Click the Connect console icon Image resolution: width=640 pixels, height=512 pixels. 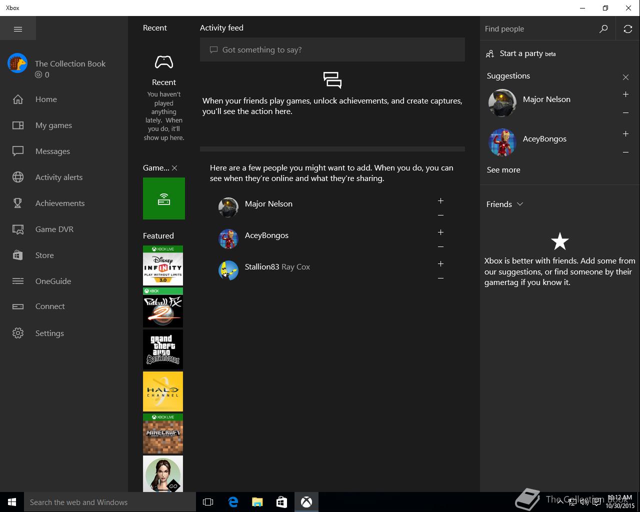pos(18,306)
